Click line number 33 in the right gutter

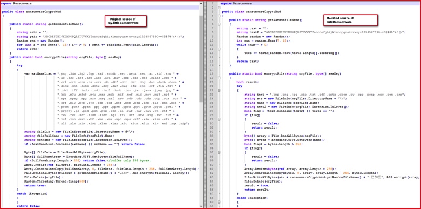point(212,136)
